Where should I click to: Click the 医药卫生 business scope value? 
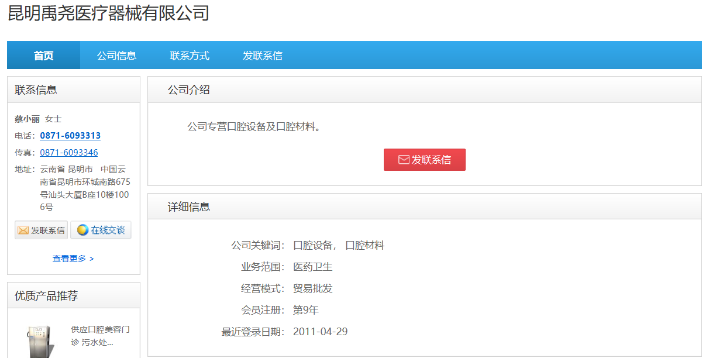(313, 267)
